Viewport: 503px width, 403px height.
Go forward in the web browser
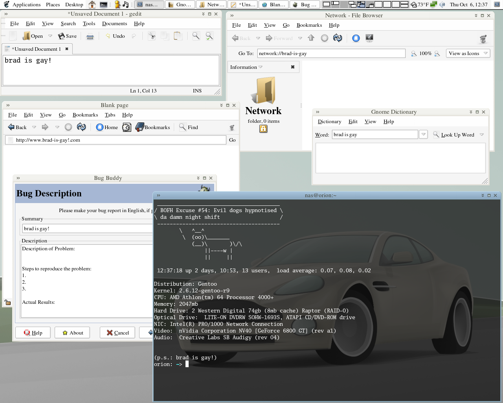(x=45, y=127)
